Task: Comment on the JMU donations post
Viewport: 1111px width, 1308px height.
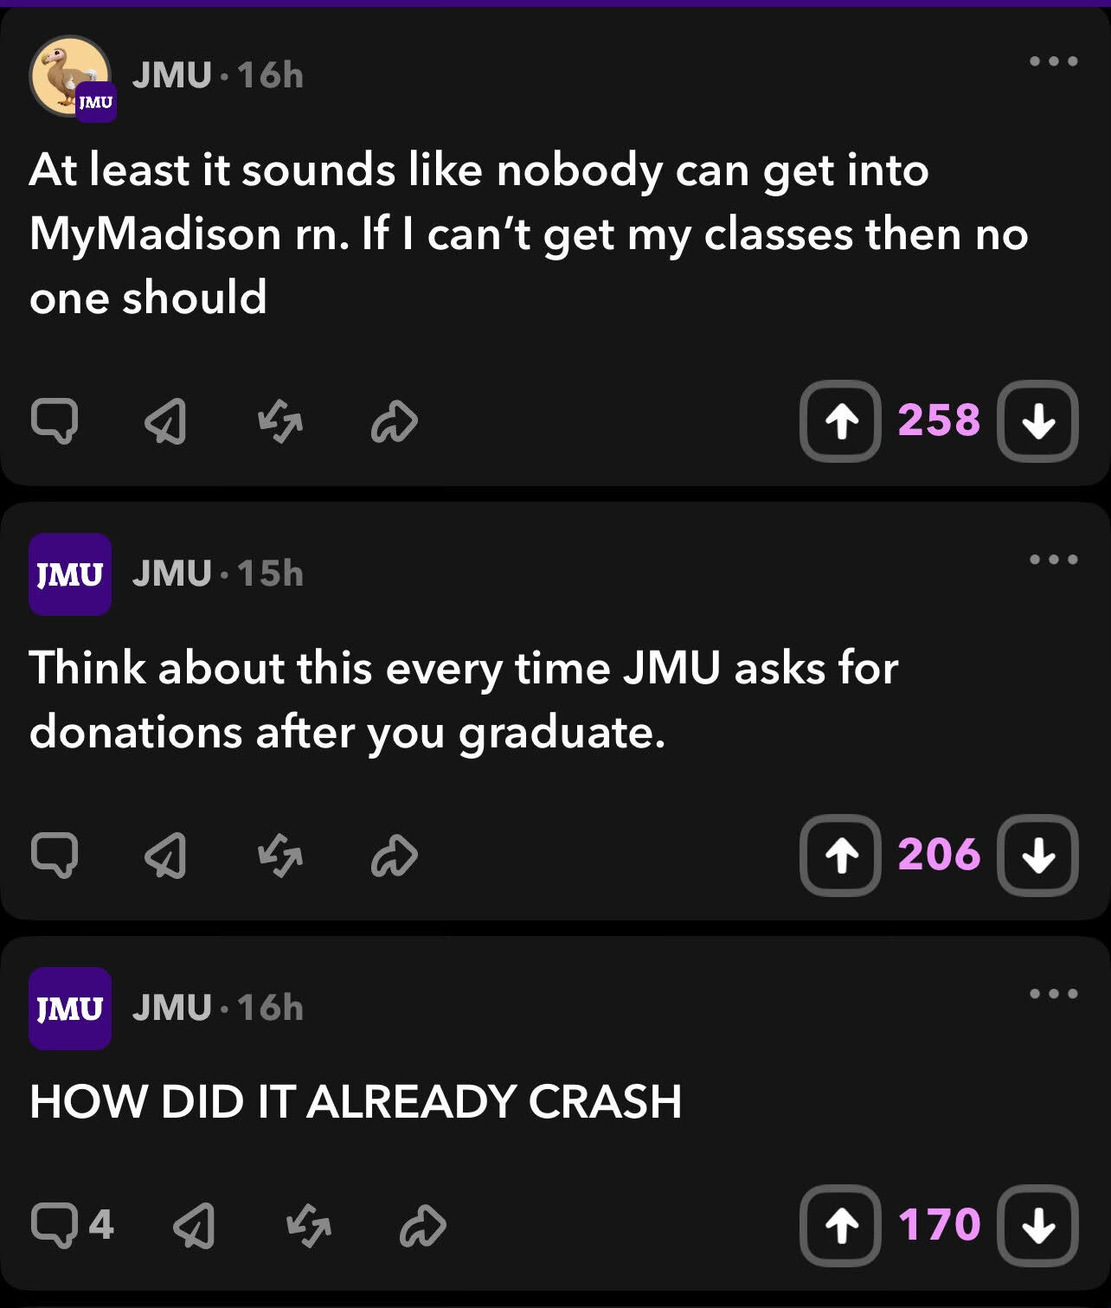Action: click(55, 856)
